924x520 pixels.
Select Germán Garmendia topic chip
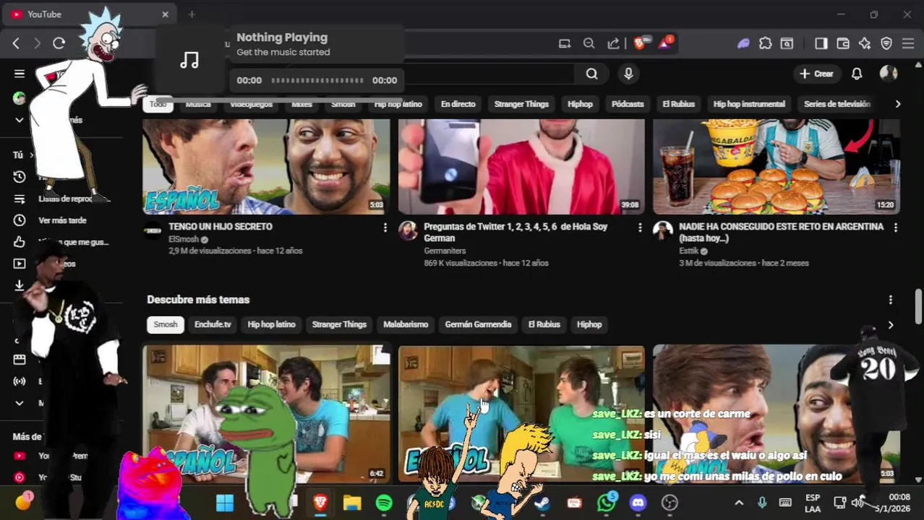click(x=478, y=324)
